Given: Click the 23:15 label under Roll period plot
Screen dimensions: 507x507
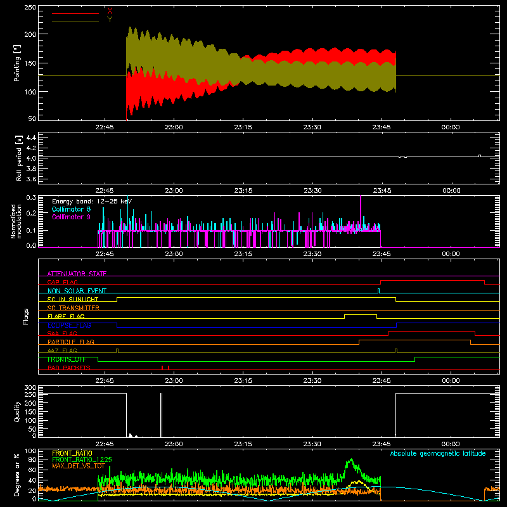Looking at the screenshot, I should pyautogui.click(x=243, y=191).
